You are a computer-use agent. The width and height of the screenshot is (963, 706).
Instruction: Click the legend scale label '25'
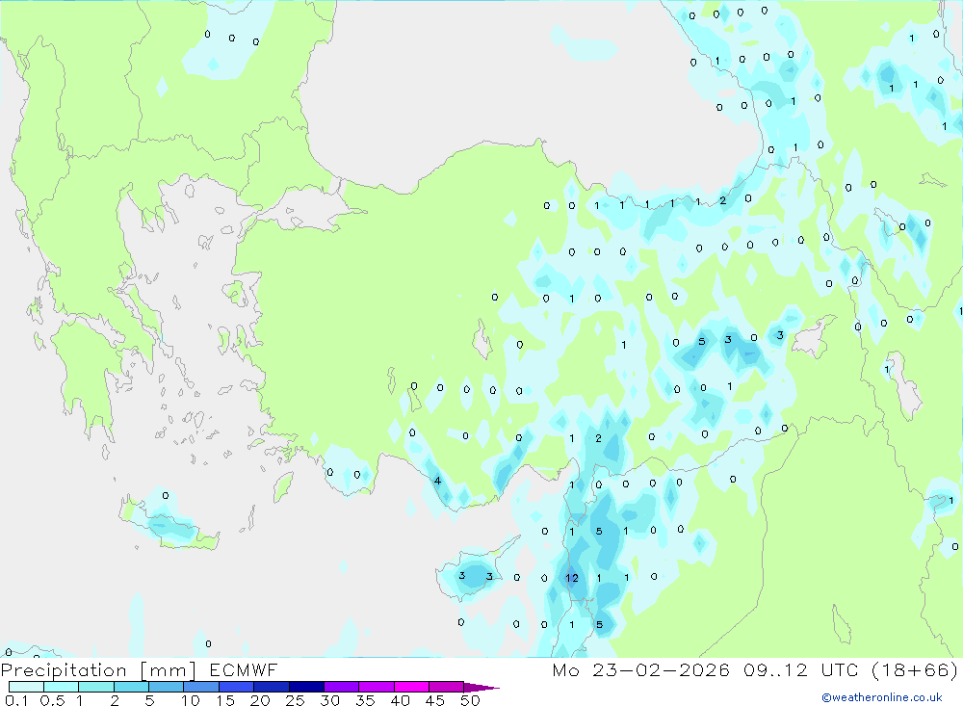pyautogui.click(x=296, y=700)
